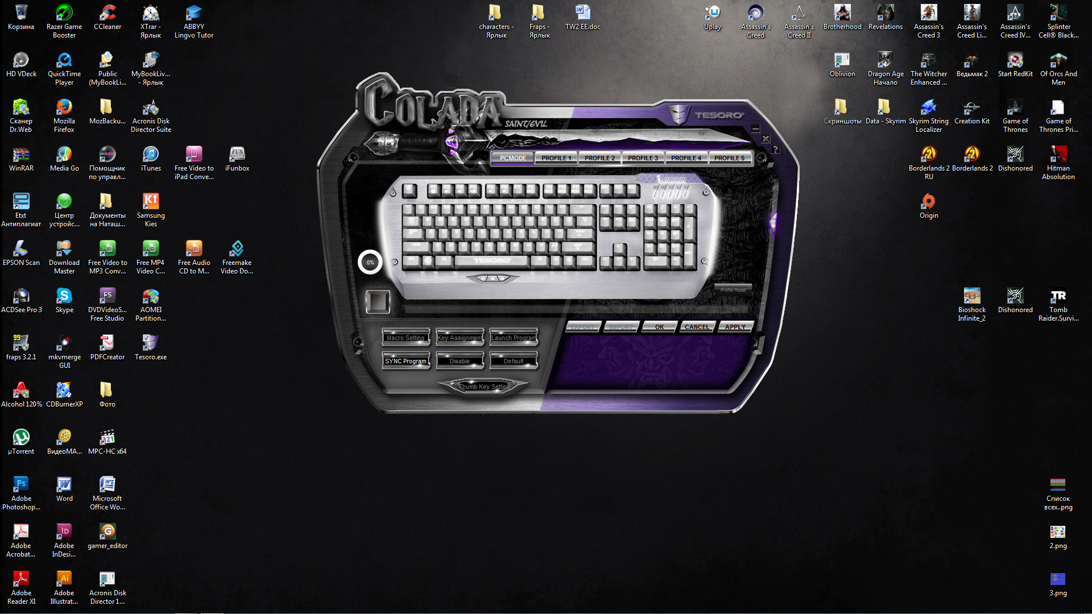This screenshot has width=1092, height=614.
Task: Open Oblivion game shortcut
Action: (x=842, y=65)
